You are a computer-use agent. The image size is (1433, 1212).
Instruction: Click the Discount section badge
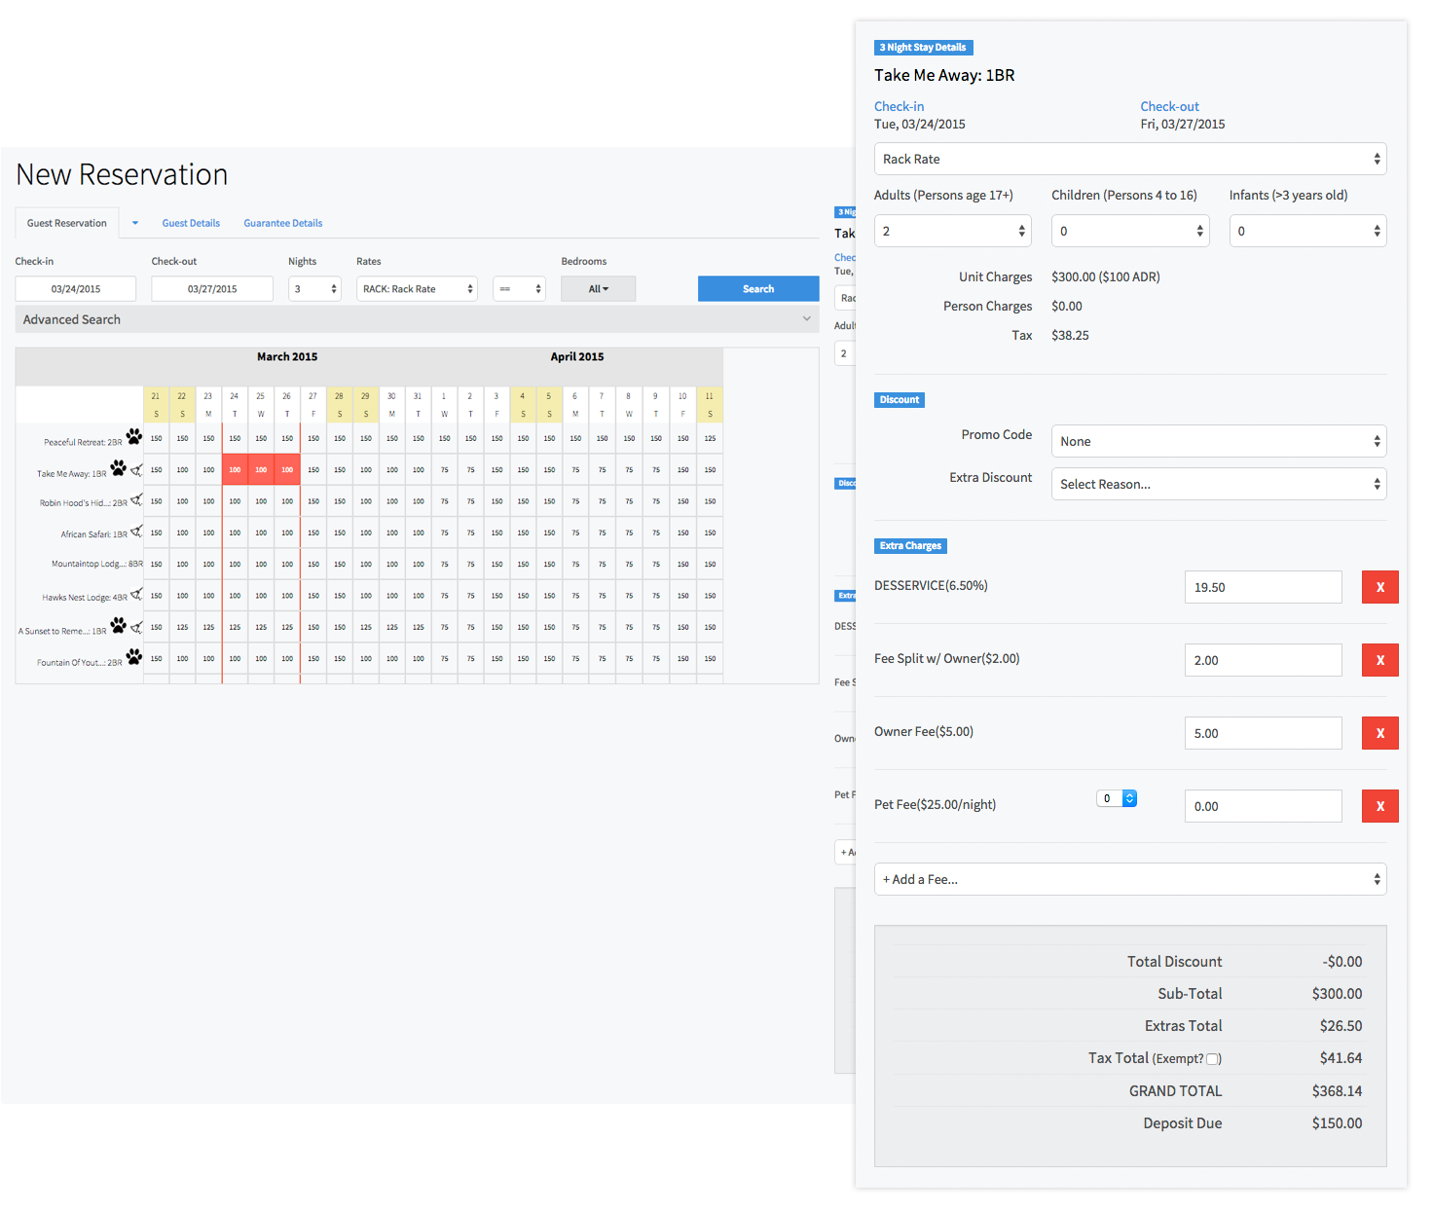899,400
